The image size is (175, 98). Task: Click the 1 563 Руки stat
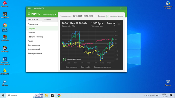tap(97, 23)
